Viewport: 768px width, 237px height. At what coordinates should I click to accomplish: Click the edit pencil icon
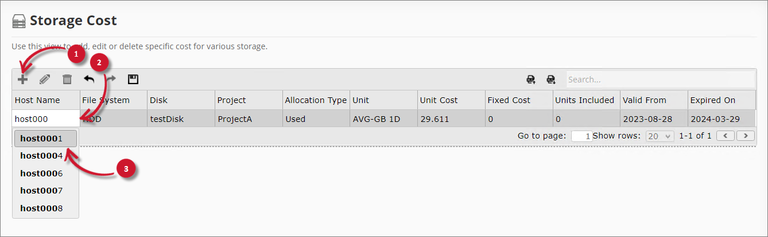[x=45, y=80]
